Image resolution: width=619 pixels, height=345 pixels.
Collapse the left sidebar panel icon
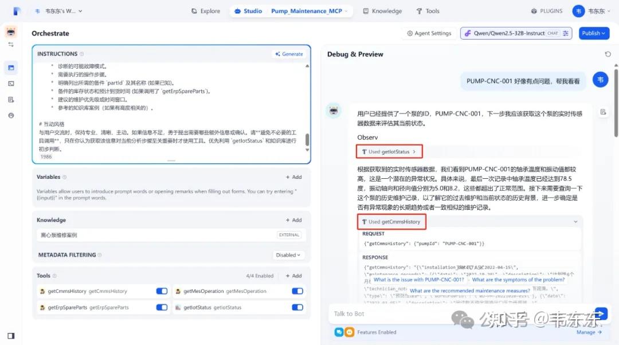(x=11, y=335)
